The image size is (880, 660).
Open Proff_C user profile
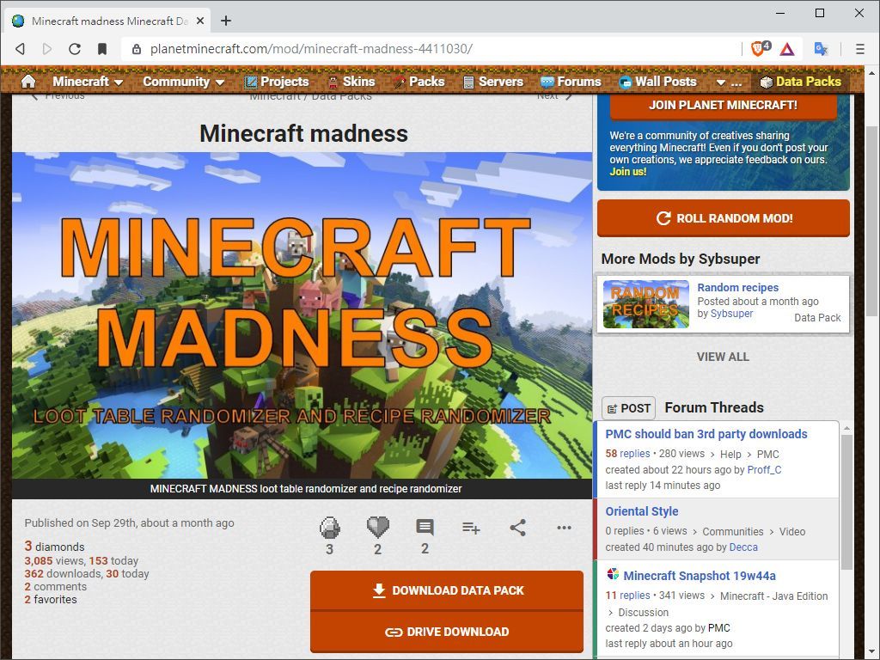coord(764,470)
